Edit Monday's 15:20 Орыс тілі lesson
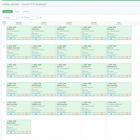This screenshot has width=140, height=140. [19, 76]
